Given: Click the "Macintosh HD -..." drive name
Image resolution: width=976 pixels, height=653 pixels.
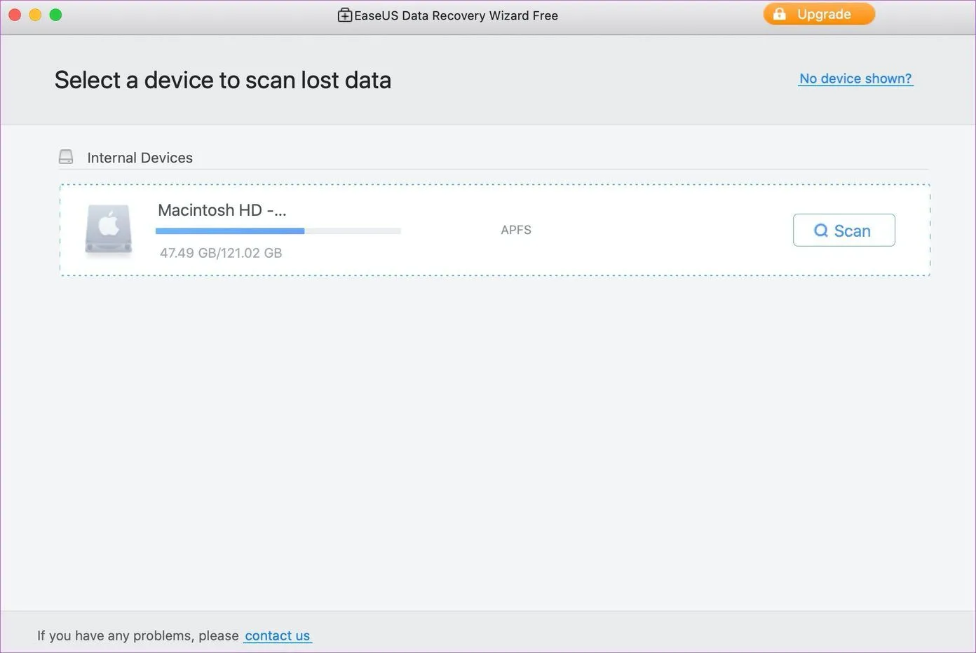Looking at the screenshot, I should [222, 210].
